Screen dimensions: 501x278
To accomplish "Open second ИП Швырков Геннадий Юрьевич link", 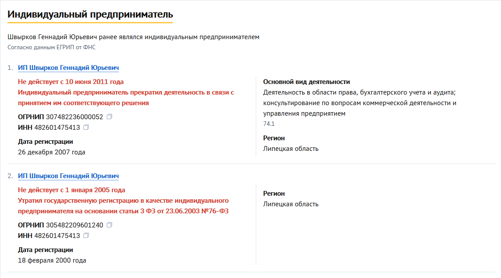I will [69, 176].
